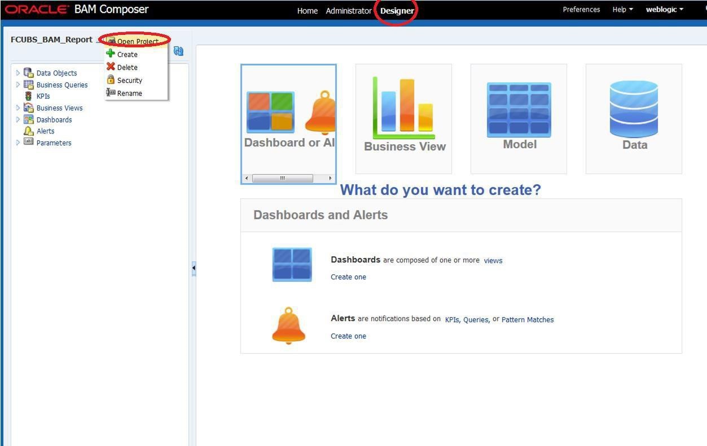Viewport: 707px width, 446px height.
Task: Expand the Business Queries node
Action: click(18, 84)
